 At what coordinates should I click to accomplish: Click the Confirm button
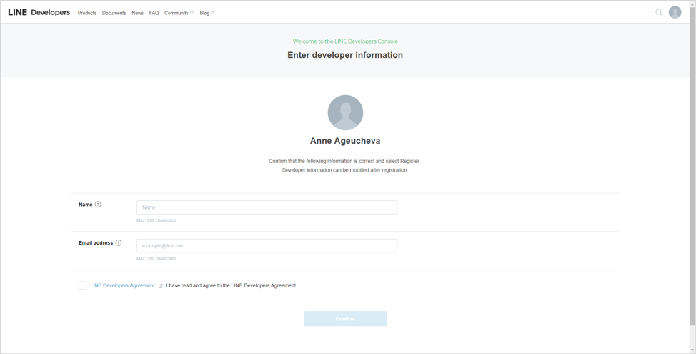pos(345,318)
